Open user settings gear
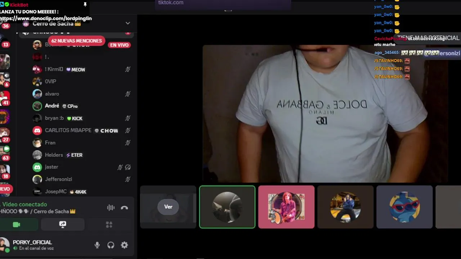 [x=124, y=245]
